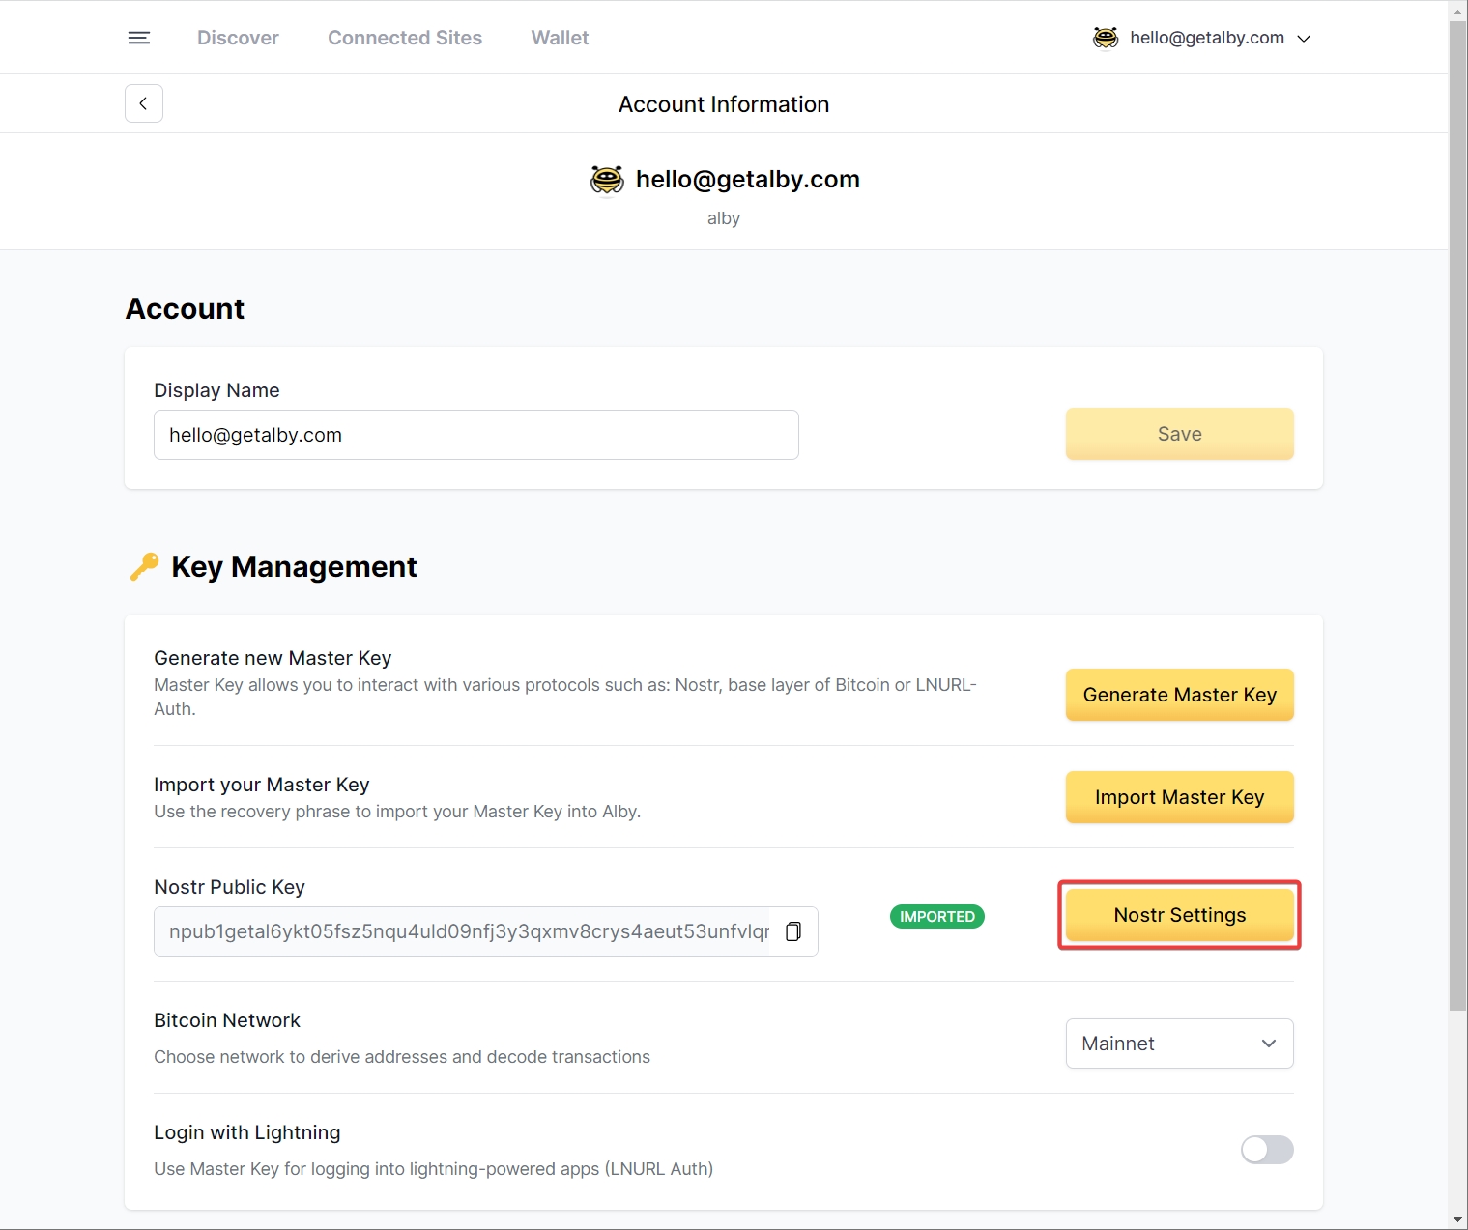Click the Display Name input field
1468x1230 pixels.
pos(475,435)
